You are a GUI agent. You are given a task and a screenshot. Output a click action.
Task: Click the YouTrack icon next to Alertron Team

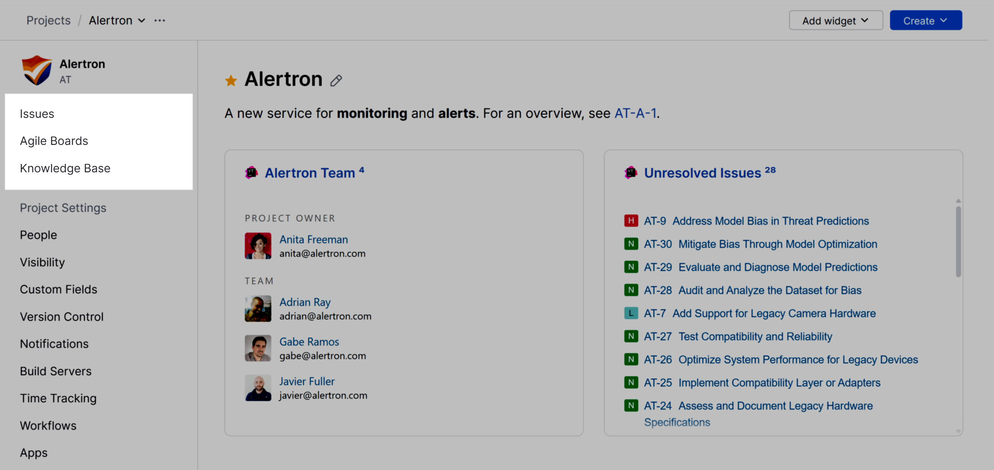pyautogui.click(x=251, y=173)
